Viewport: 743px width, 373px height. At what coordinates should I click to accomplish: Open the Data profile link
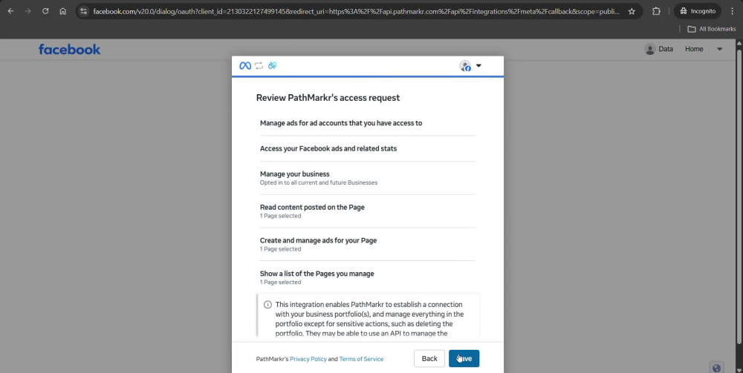coord(658,49)
